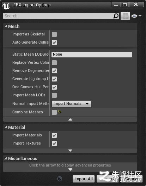Image resolution: width=146 pixels, height=186 pixels.
Task: Disable the Import Textures checkbox
Action: click(x=54, y=143)
